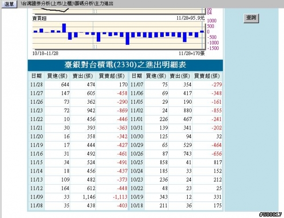The width and height of the screenshot is (284, 218).
Task: Select the 11/22 date cell
Action: tap(36, 119)
